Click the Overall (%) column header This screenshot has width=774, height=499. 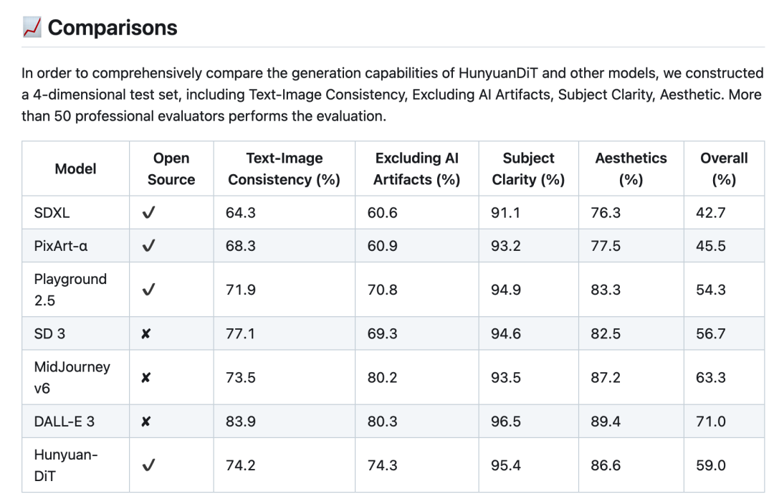pos(724,169)
